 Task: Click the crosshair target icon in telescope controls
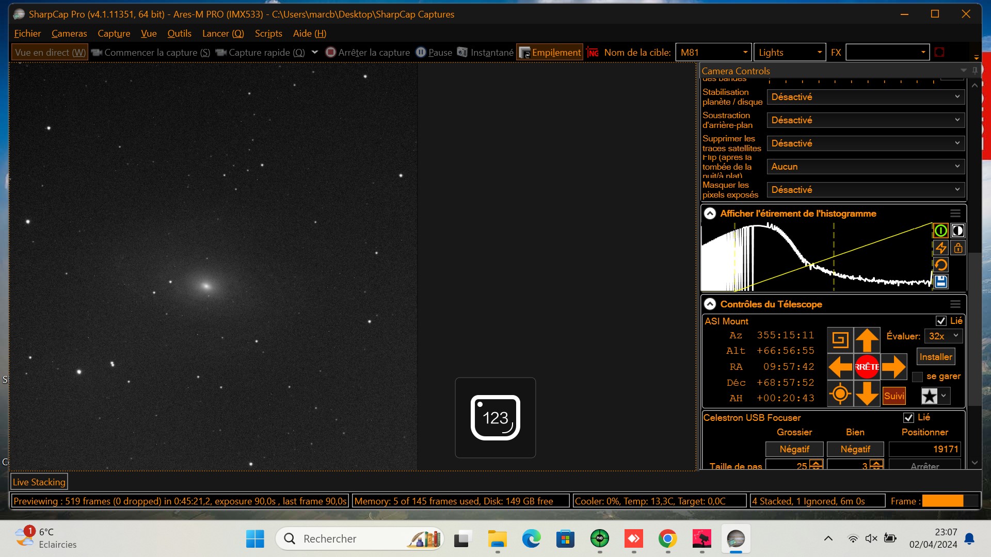coord(840,394)
